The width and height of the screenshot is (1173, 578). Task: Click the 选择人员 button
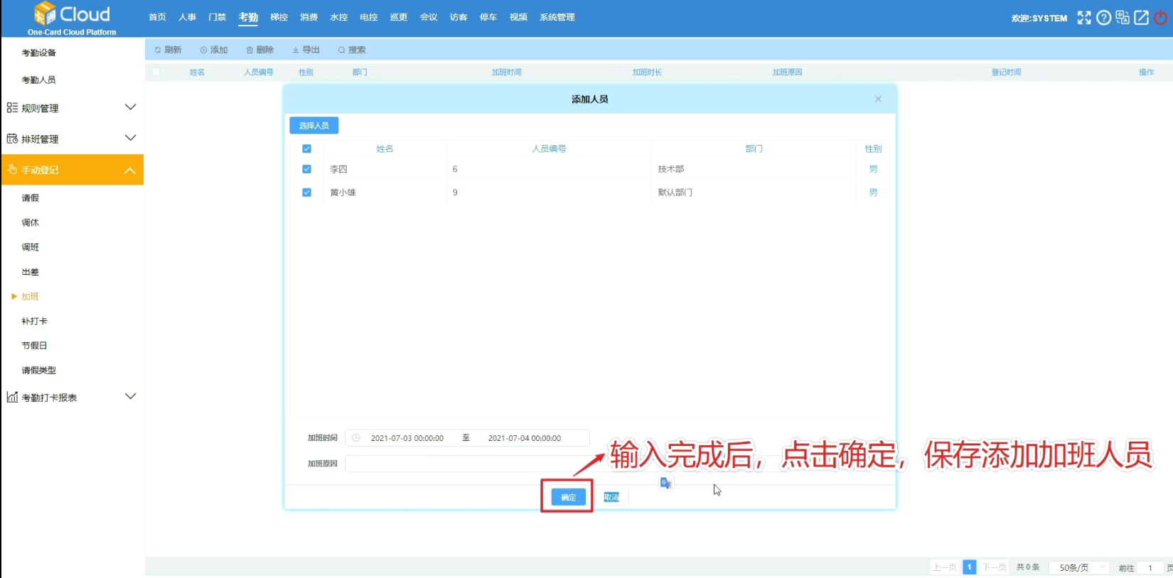coord(314,126)
